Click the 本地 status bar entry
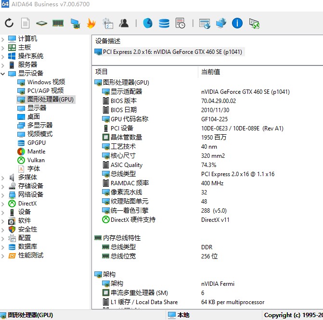Viewport: 323px width, 320px height. pyautogui.click(x=179, y=315)
